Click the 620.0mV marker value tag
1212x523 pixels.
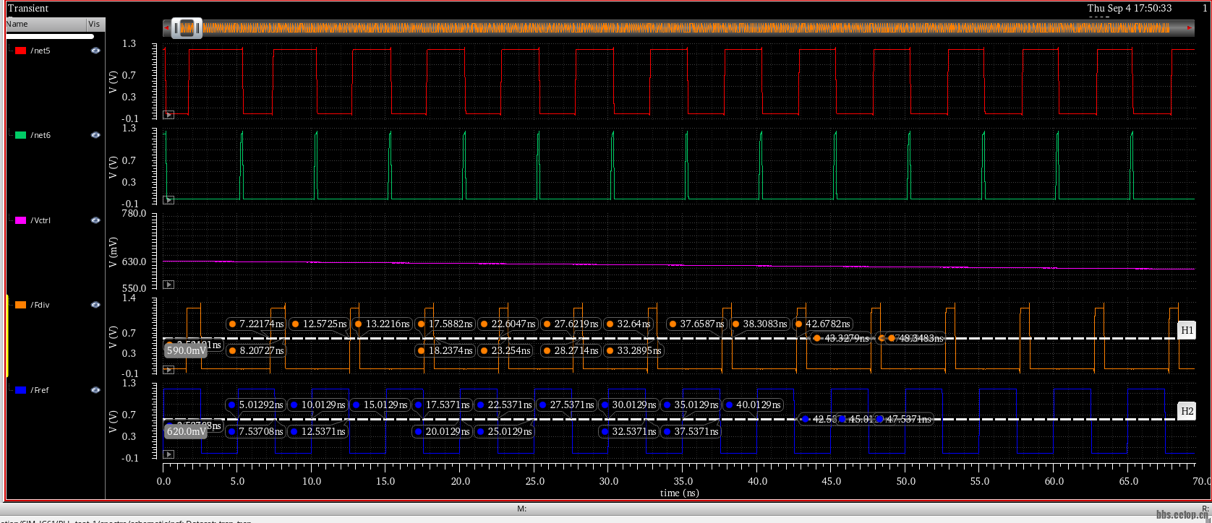click(x=186, y=431)
